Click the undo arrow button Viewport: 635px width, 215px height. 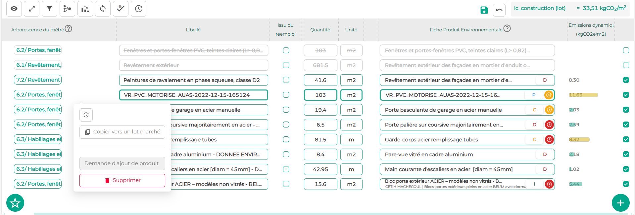coord(499,10)
